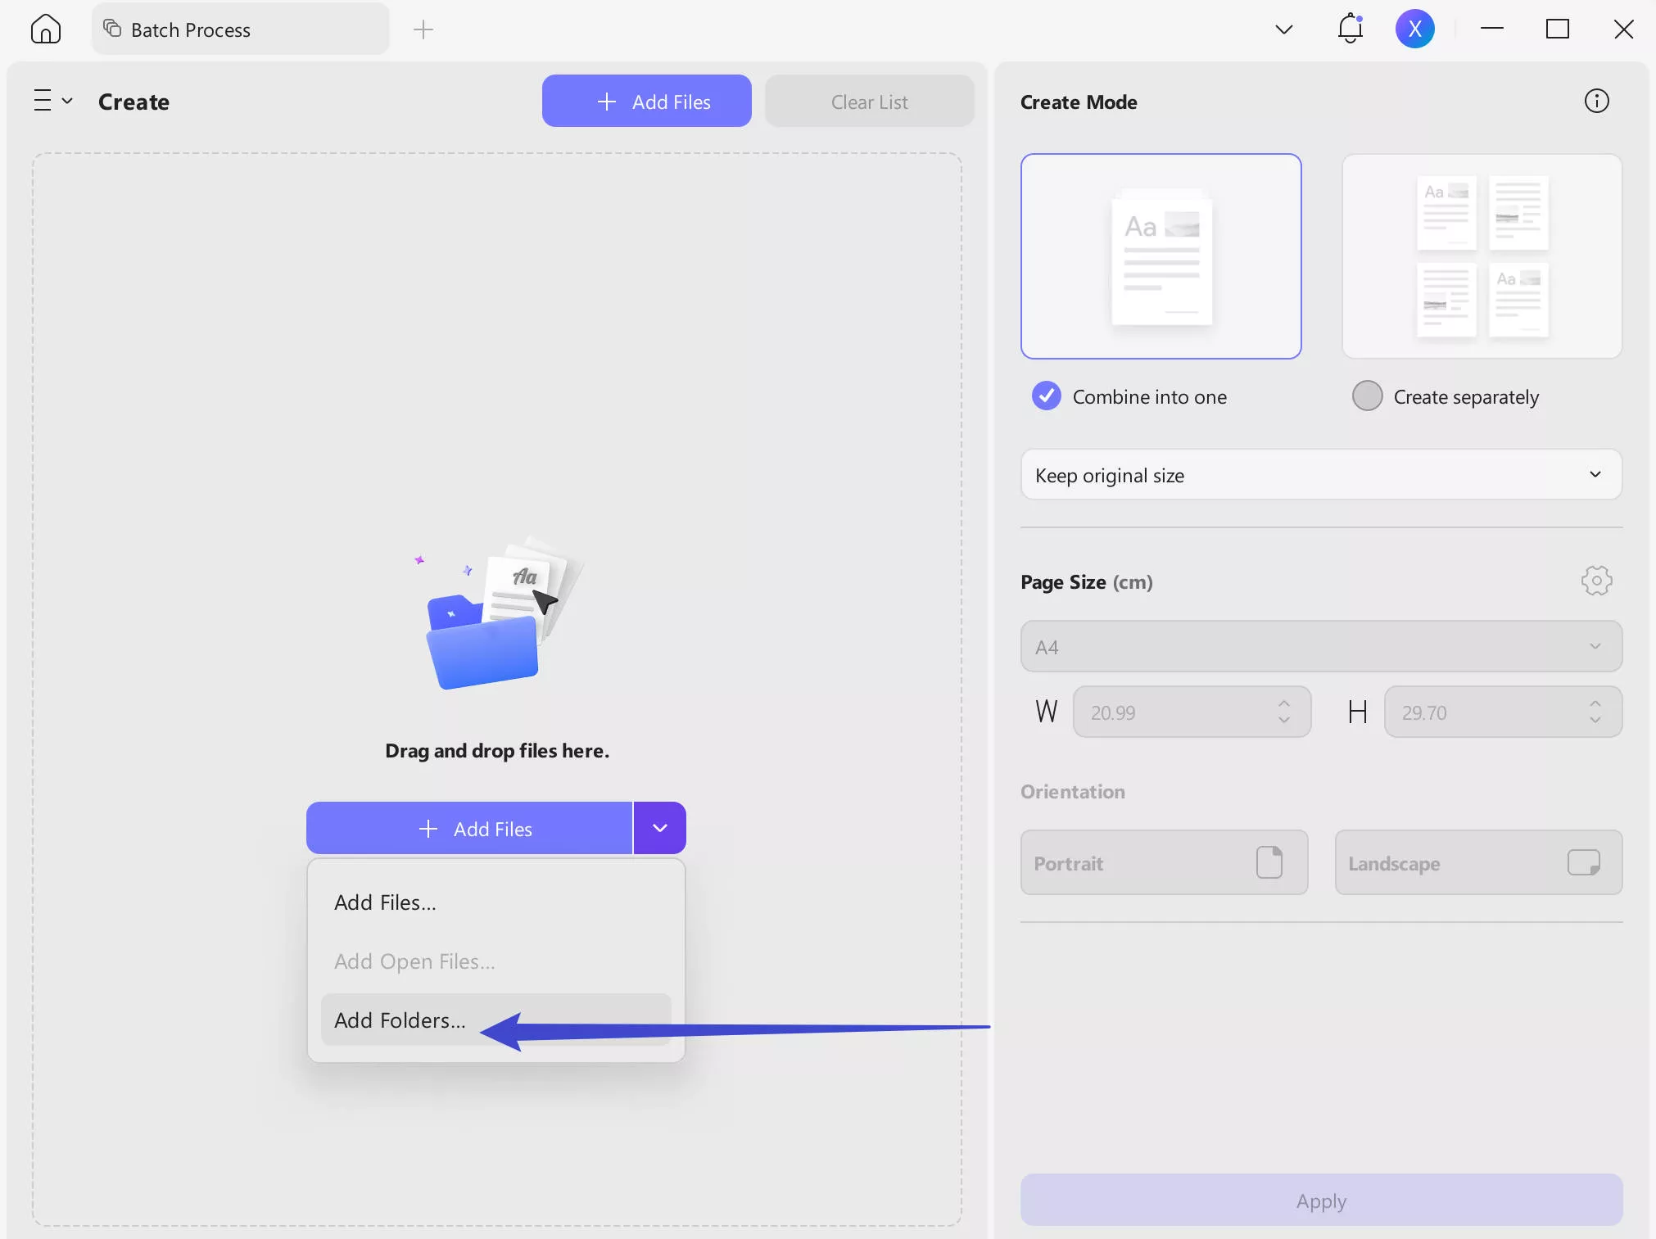This screenshot has width=1656, height=1239.
Task: Select Create separately option
Action: (1367, 396)
